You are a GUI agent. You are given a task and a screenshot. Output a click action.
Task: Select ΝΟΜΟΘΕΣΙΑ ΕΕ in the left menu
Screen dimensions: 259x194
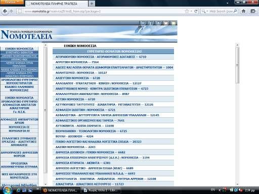tap(19, 127)
